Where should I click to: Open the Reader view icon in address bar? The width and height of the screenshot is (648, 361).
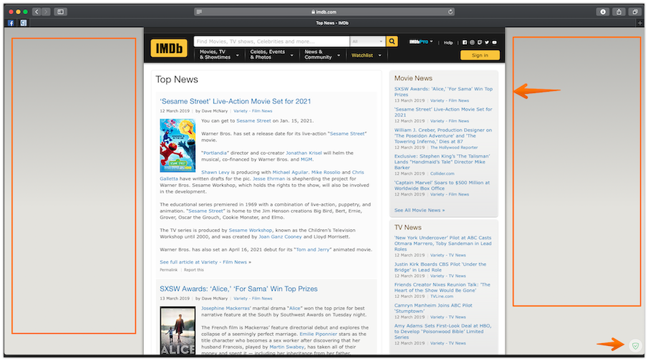pyautogui.click(x=199, y=11)
